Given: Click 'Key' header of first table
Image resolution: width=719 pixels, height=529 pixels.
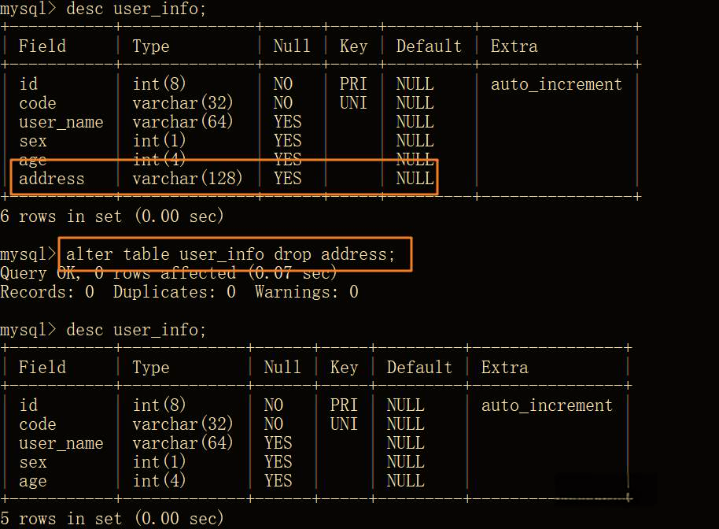Looking at the screenshot, I should coord(353,46).
